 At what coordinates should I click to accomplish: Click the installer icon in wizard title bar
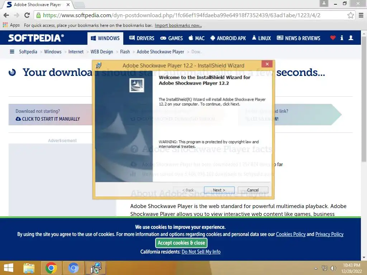[x=99, y=66]
